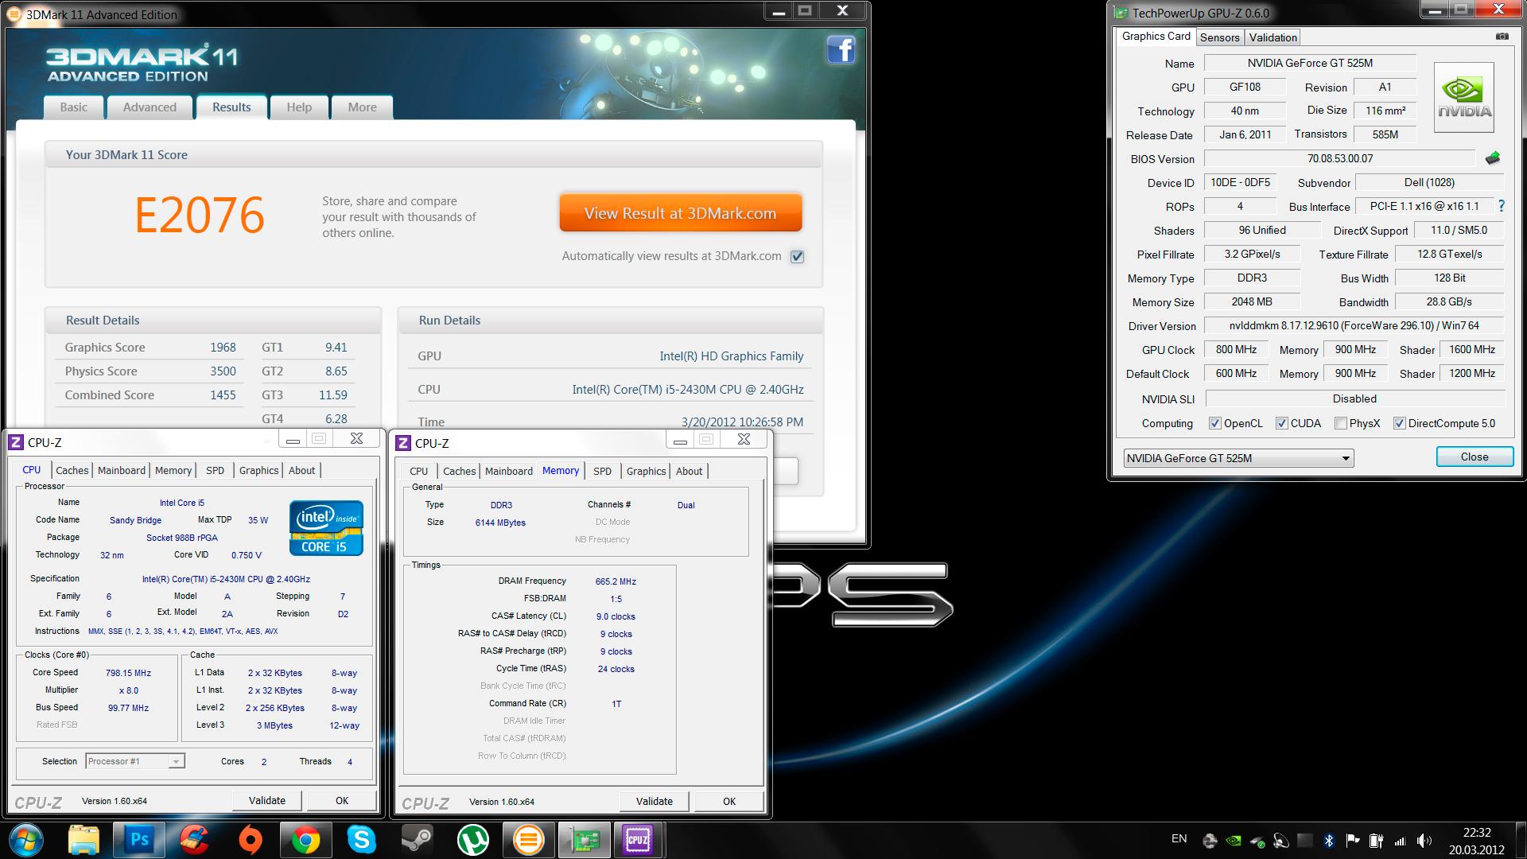Click the NVIDIA logo in GPU-Z
This screenshot has width=1527, height=859.
tap(1464, 97)
